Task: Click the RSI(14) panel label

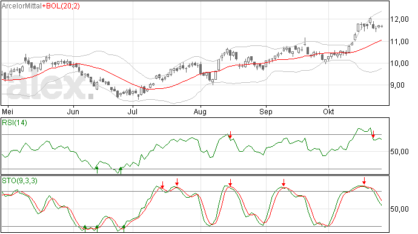Action: point(15,123)
